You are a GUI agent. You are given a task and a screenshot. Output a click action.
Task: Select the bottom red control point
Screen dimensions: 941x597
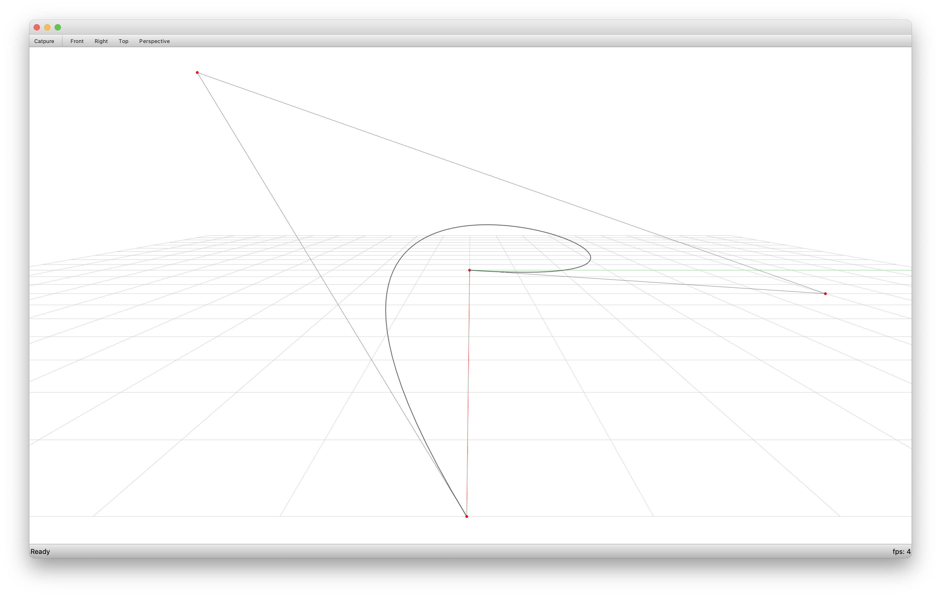click(467, 516)
